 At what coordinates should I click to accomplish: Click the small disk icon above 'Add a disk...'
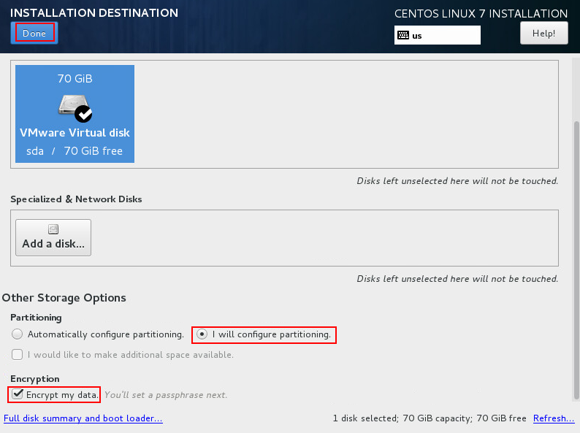pyautogui.click(x=53, y=229)
